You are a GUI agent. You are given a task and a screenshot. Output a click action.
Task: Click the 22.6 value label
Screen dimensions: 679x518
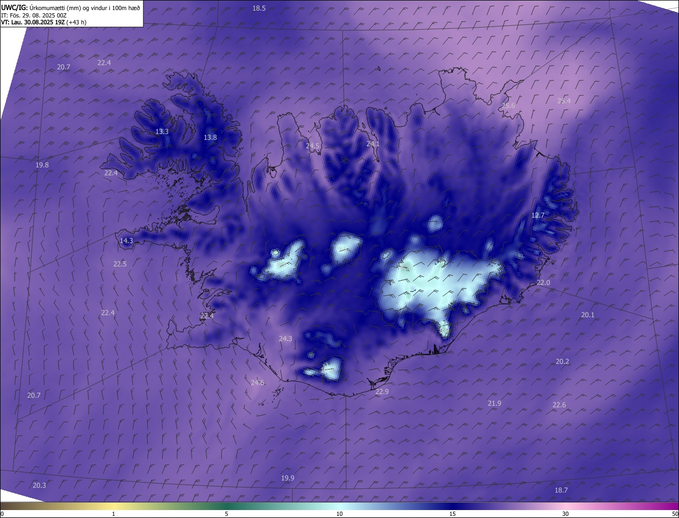coord(559,405)
